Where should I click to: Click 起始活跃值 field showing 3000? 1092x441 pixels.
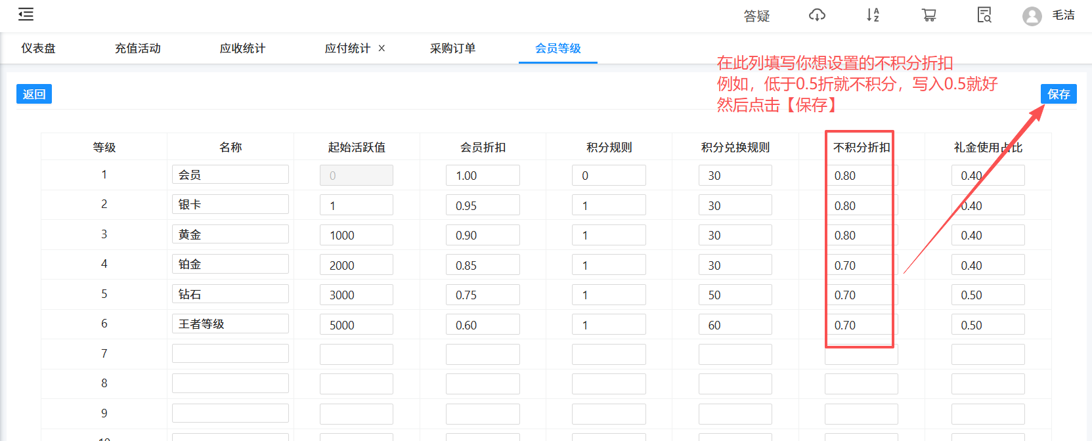coord(356,295)
